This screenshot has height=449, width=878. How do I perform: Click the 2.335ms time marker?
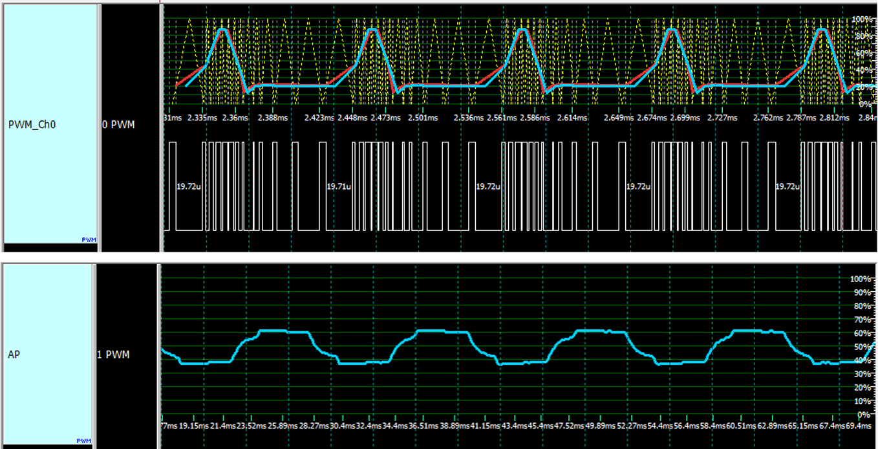coord(202,118)
